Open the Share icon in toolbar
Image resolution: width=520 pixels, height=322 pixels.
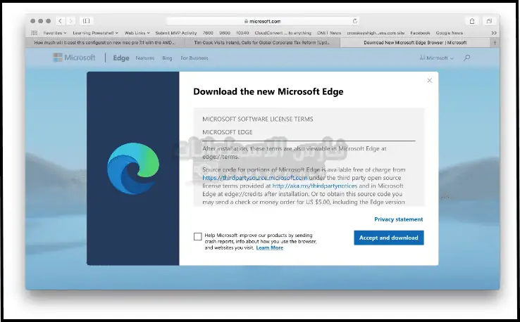click(x=472, y=21)
